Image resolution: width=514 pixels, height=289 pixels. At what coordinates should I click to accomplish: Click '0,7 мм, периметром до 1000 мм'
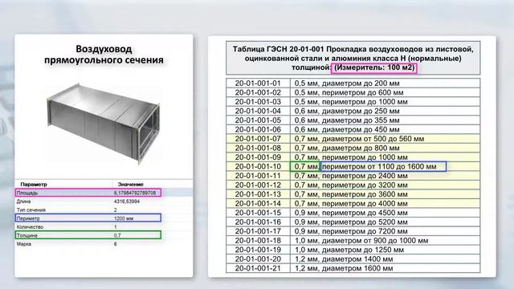351,157
